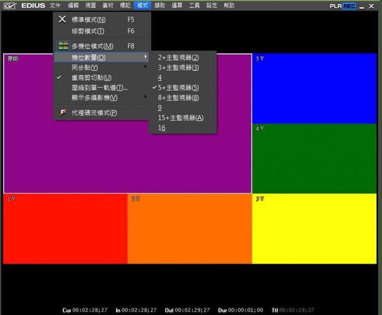
Task: Choose 壓縮到單一軌道 menu entry
Action: (x=100, y=88)
